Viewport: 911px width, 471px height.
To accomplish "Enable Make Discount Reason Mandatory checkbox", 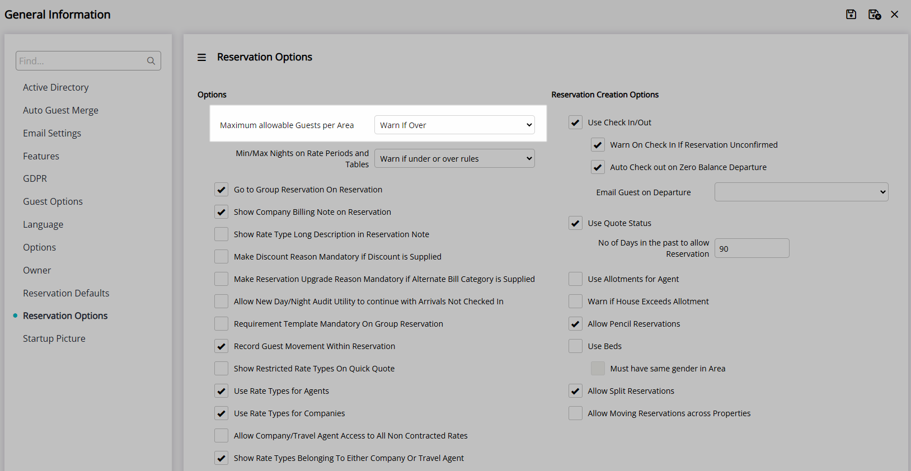I will click(221, 257).
